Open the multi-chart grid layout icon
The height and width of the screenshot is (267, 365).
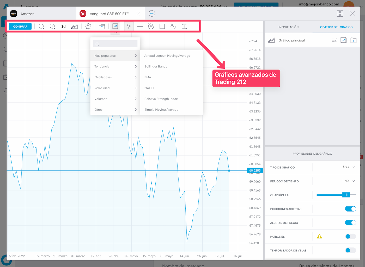(x=340, y=14)
